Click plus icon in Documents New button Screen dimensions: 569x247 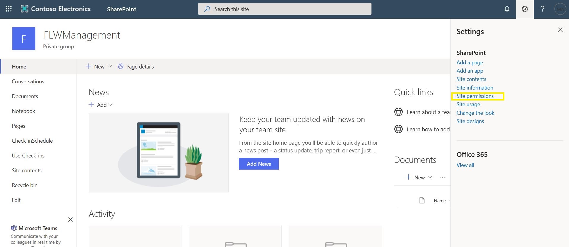(408, 177)
